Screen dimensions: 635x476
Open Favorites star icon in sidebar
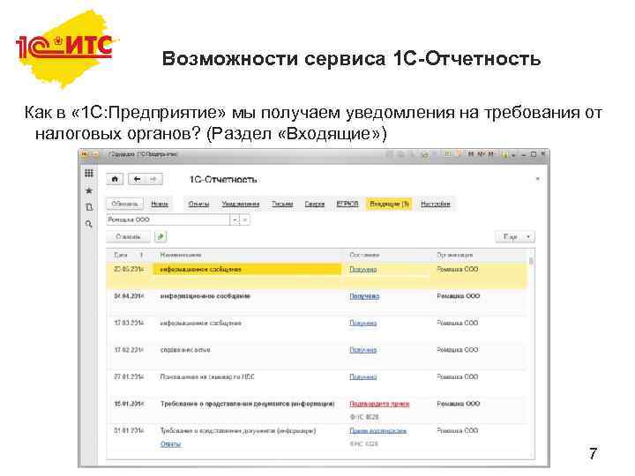tap(89, 190)
